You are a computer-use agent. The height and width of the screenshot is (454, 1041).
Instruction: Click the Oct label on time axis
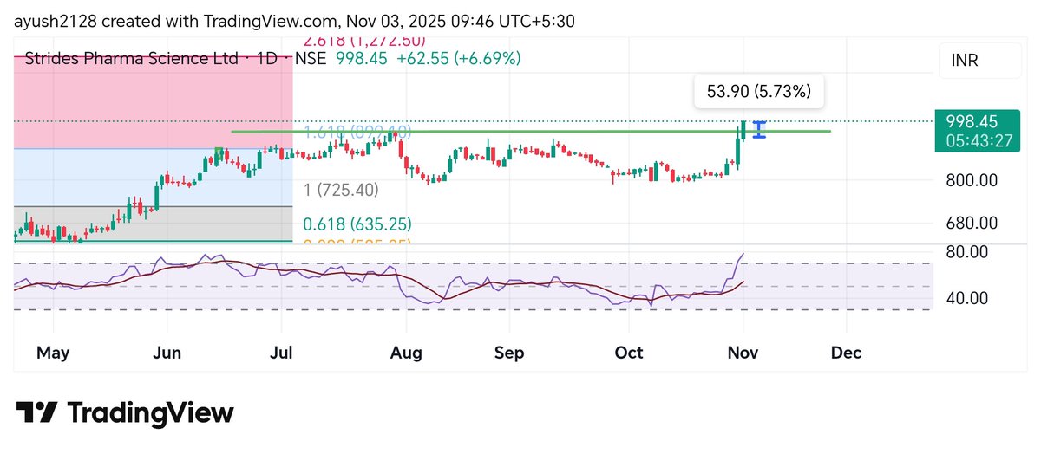(x=629, y=353)
